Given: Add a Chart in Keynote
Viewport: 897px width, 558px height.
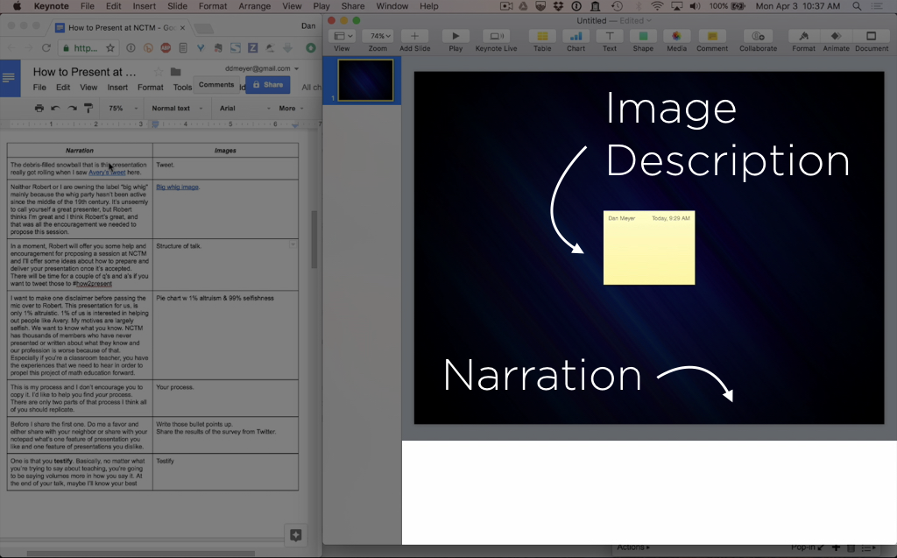Looking at the screenshot, I should click(x=576, y=37).
